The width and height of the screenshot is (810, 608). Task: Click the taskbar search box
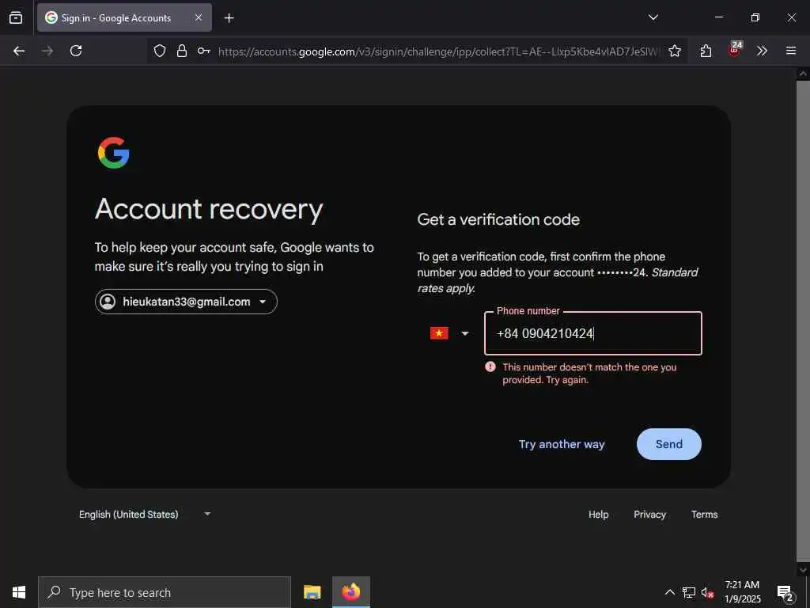165,592
